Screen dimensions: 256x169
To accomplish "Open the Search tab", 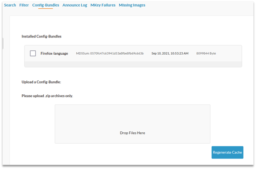I will (x=10, y=5).
